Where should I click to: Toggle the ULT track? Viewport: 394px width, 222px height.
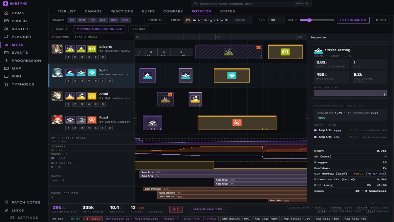[103, 20]
